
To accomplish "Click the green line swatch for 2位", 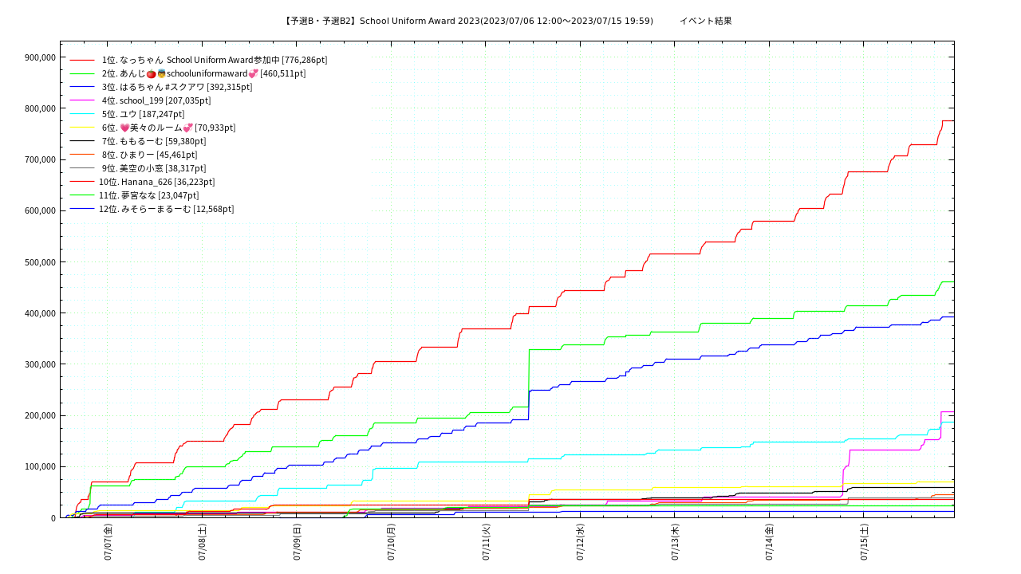I will pyautogui.click(x=82, y=73).
